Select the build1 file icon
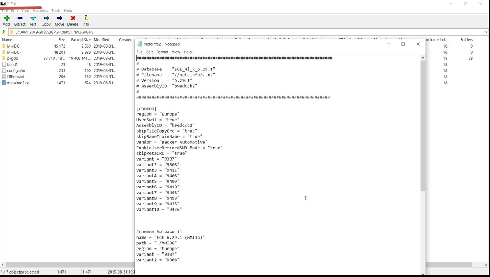The image size is (490, 277). (x=4, y=64)
